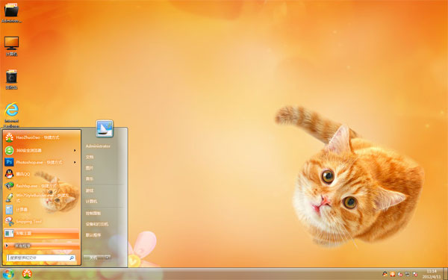The width and height of the screenshot is (448, 280).
Task: Click the Shut down (关机) button
Action: point(94,258)
